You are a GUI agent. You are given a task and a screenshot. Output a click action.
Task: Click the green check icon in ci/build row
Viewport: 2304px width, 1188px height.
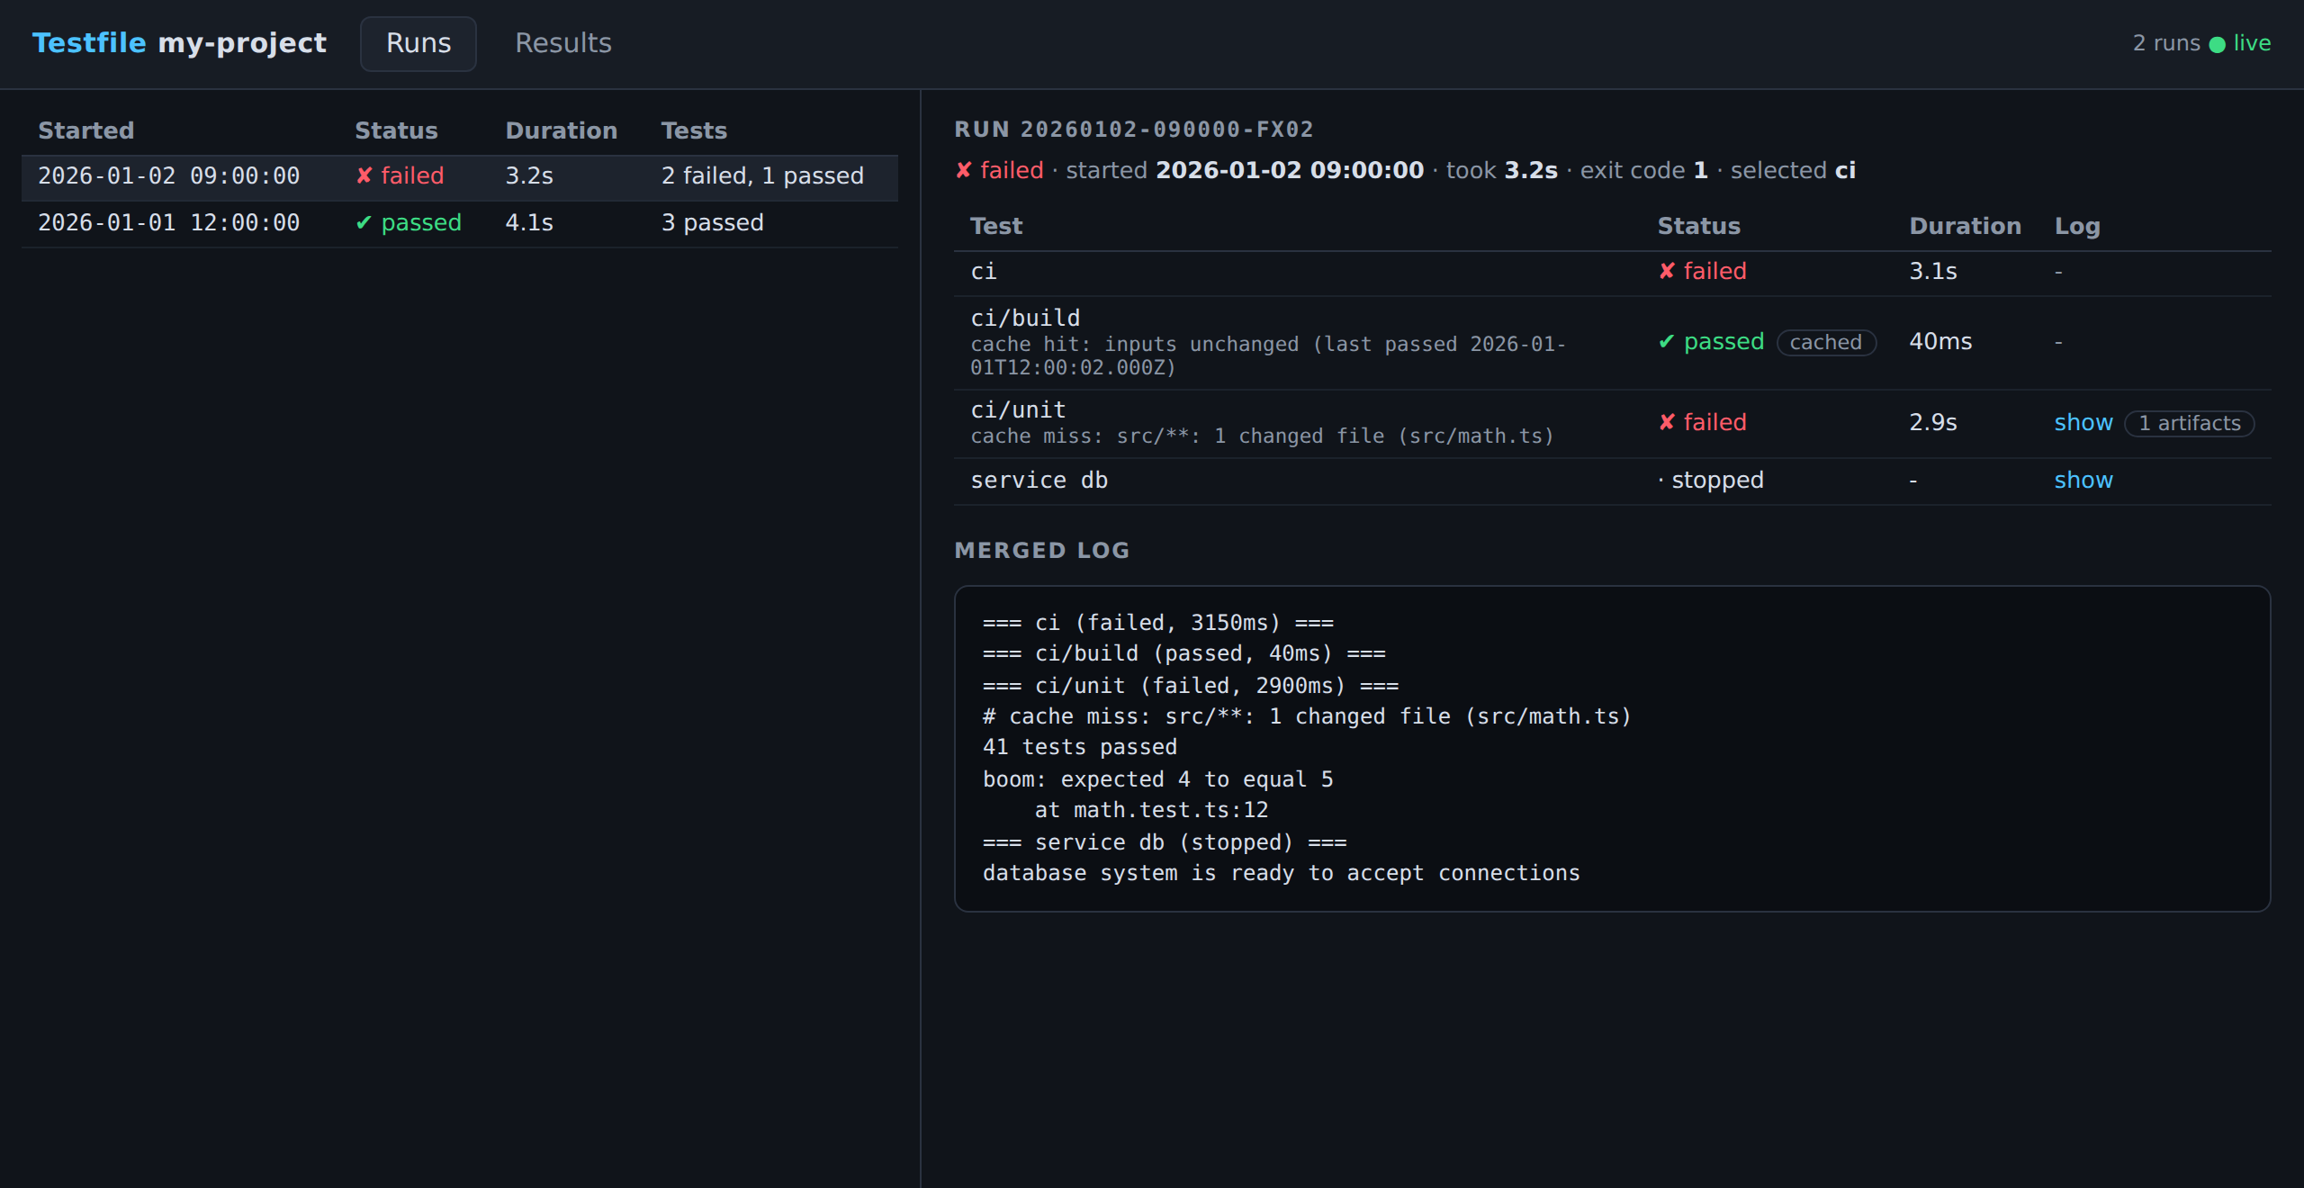click(x=1667, y=342)
